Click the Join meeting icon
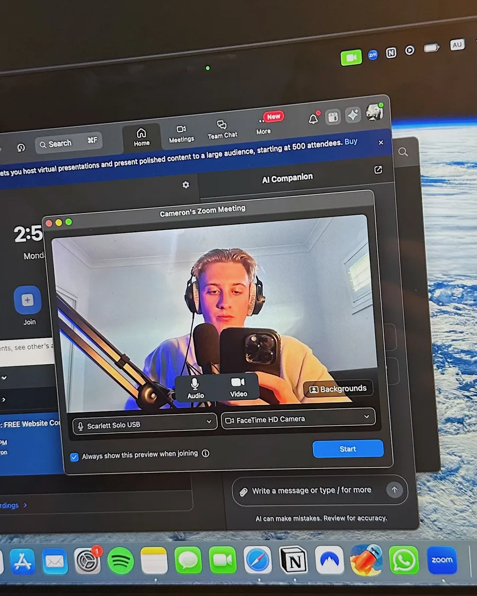477x596 pixels. coord(28,300)
